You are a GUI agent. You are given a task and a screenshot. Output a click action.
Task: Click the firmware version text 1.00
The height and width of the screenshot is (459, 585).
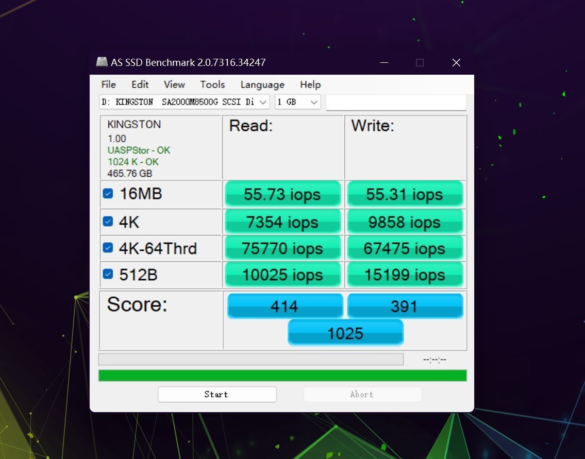(117, 139)
